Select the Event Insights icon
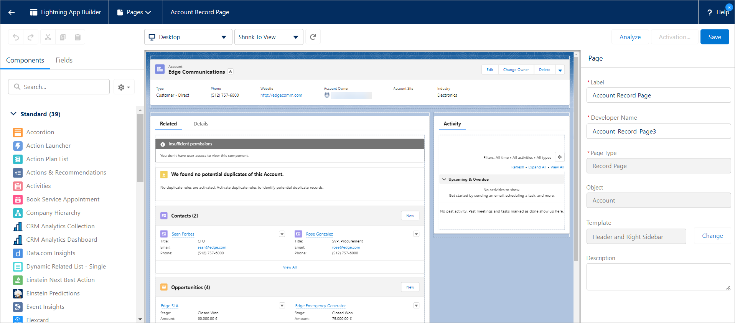This screenshot has height=323, width=735. pyautogui.click(x=18, y=307)
